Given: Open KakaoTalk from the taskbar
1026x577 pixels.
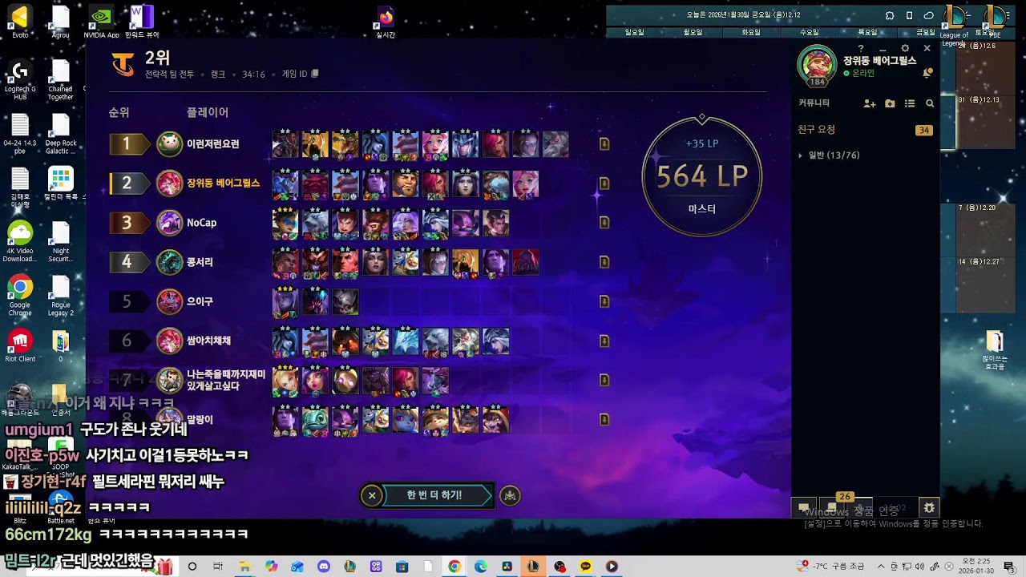Looking at the screenshot, I should (586, 567).
